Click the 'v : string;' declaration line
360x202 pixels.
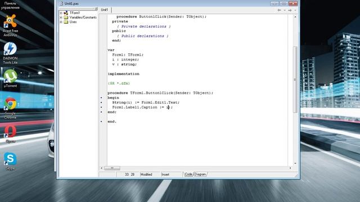pyautogui.click(x=124, y=65)
